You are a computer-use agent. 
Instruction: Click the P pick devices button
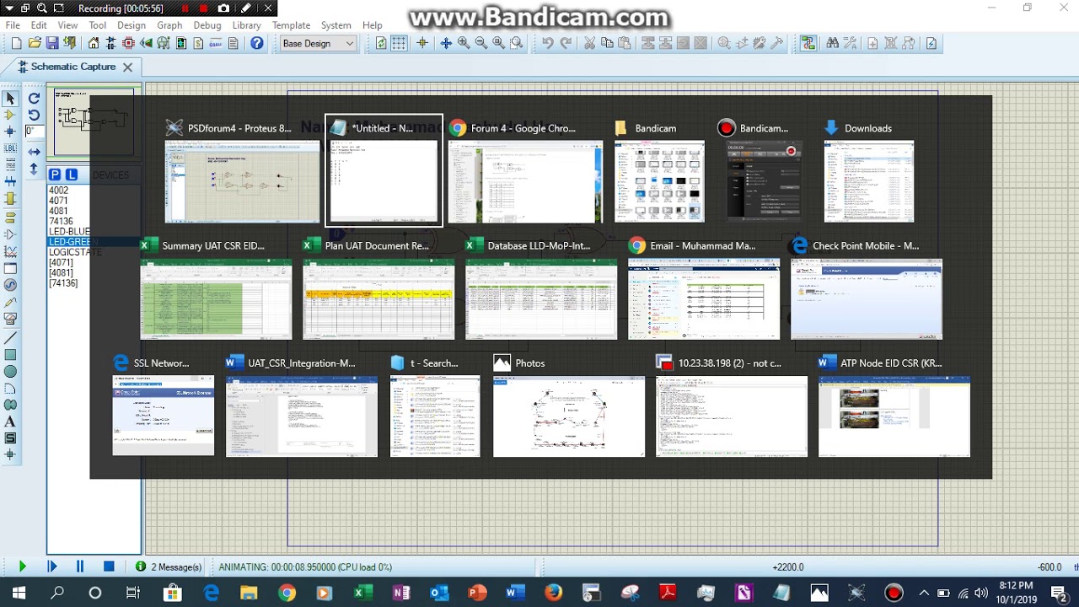[55, 175]
